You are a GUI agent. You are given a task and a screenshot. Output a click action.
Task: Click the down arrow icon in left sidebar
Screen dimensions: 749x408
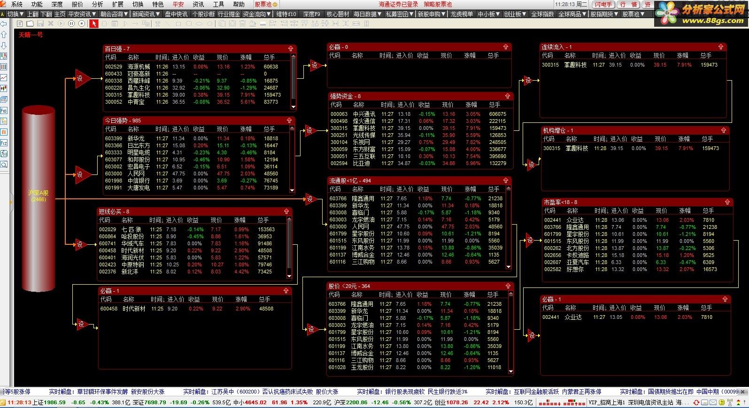4,45
